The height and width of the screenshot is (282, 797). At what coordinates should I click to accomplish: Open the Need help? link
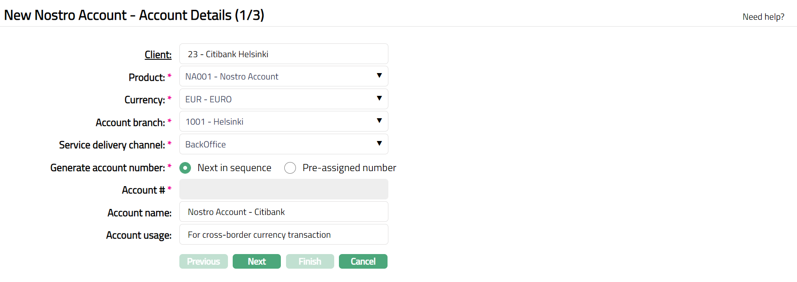(x=763, y=17)
